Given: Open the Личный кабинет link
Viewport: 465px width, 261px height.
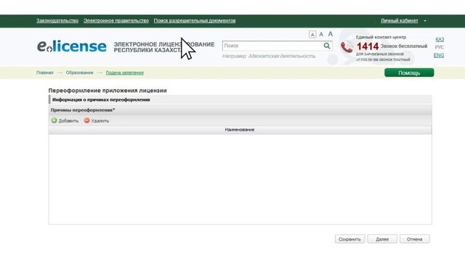Looking at the screenshot, I should 400,21.
